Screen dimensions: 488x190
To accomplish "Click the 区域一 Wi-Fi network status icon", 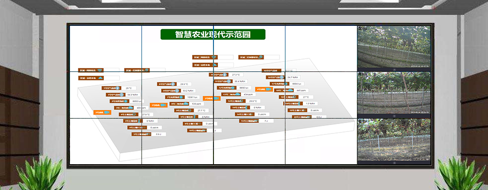I will click(x=100, y=70).
